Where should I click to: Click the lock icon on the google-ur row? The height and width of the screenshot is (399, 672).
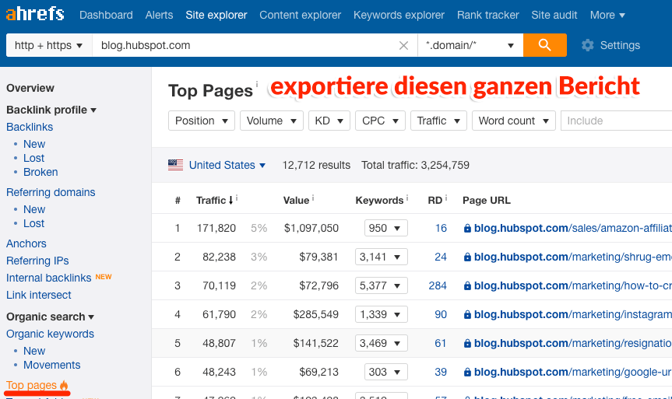(467, 372)
